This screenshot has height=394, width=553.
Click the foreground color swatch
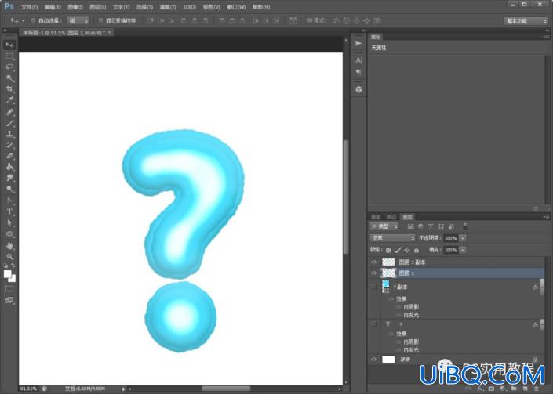(7, 274)
